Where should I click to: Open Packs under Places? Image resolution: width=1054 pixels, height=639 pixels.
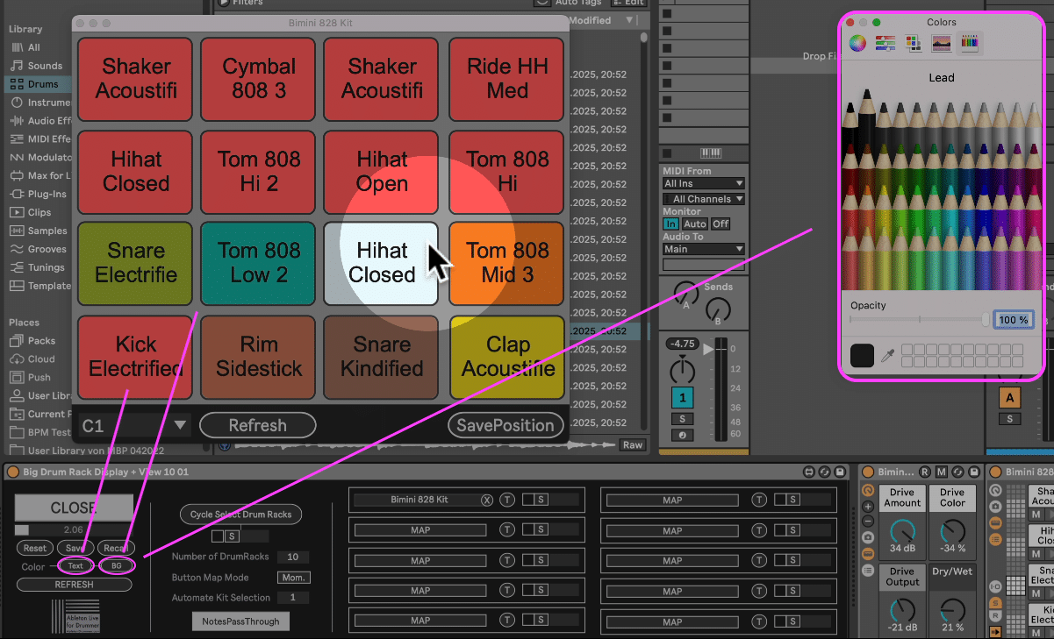pos(41,341)
